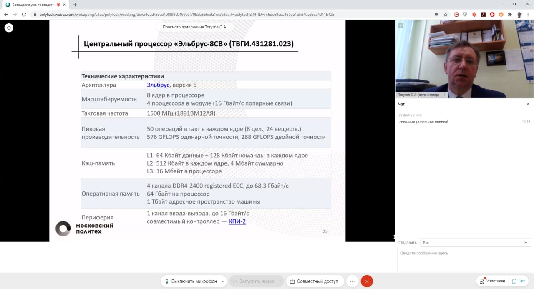The height and width of the screenshot is (289, 534).
Task: Bookmark this page star icon
Action: pos(446,14)
